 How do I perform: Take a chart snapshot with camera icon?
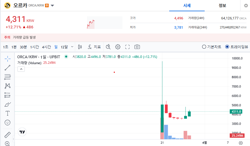(137, 47)
